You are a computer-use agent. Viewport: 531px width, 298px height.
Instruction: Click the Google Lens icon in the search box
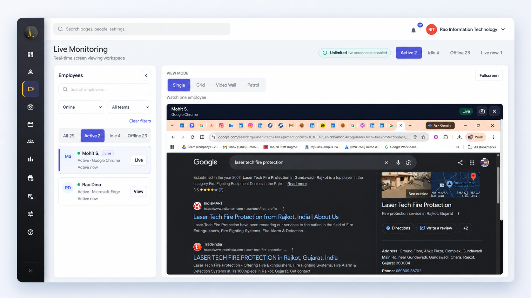[409, 162]
